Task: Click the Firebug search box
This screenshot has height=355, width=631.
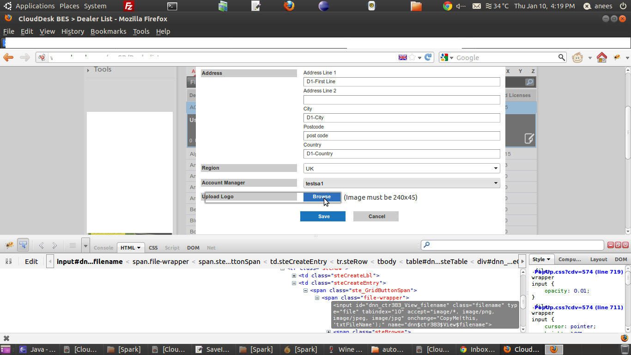Action: (x=512, y=245)
